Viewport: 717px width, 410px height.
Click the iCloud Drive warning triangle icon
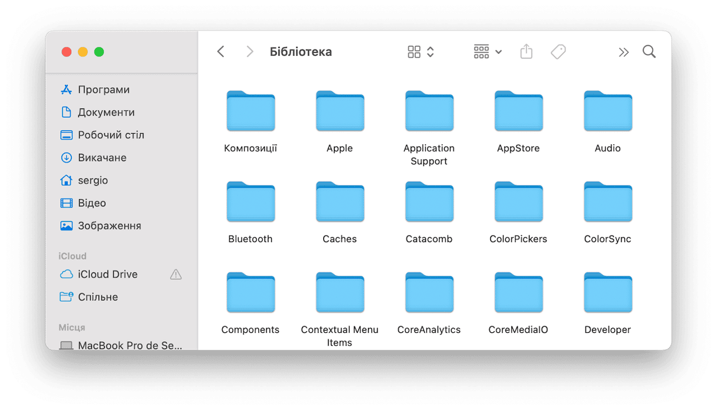coord(176,275)
